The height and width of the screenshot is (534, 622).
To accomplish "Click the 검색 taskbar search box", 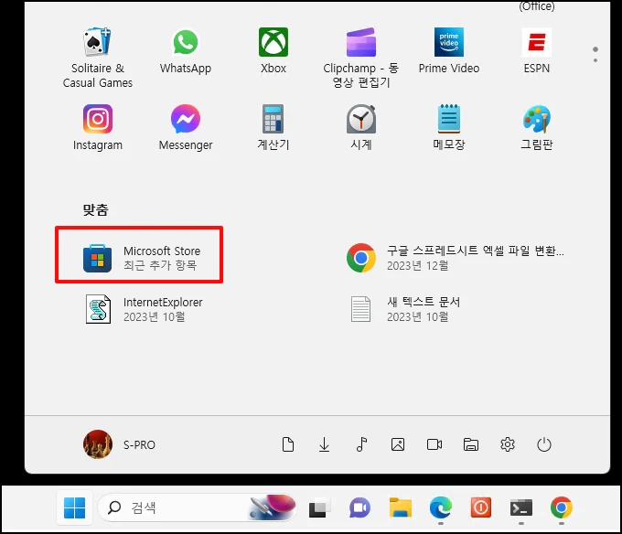I will pyautogui.click(x=198, y=507).
